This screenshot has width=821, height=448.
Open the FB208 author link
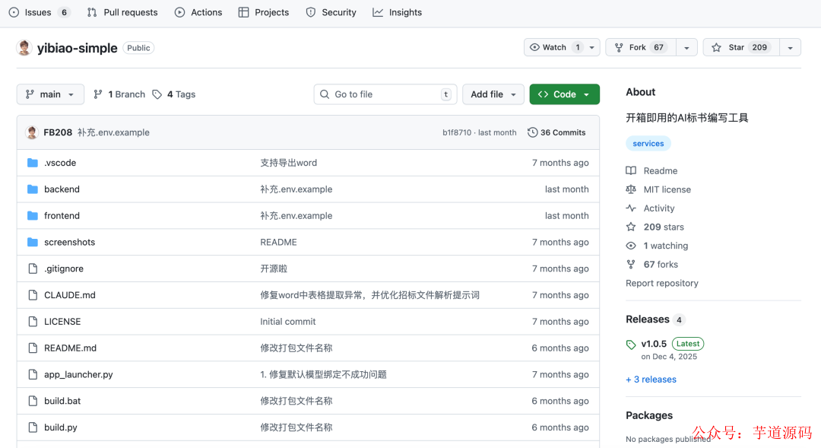click(x=58, y=132)
